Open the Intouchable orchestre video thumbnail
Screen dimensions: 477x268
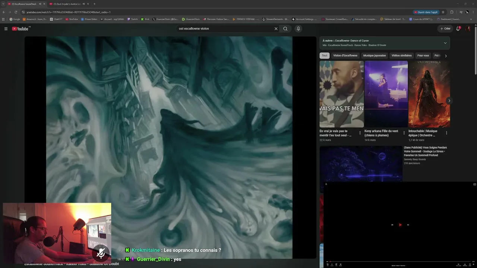(429, 94)
